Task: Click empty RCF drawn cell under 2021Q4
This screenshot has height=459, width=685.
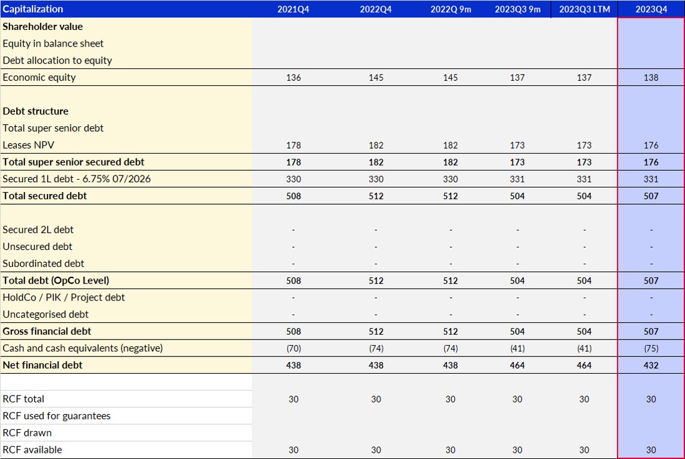Action: point(293,433)
